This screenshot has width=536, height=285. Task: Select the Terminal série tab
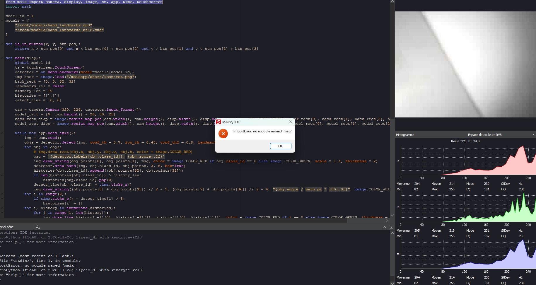tap(7, 227)
